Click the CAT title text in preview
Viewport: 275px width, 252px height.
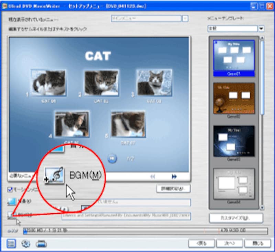pos(98,56)
